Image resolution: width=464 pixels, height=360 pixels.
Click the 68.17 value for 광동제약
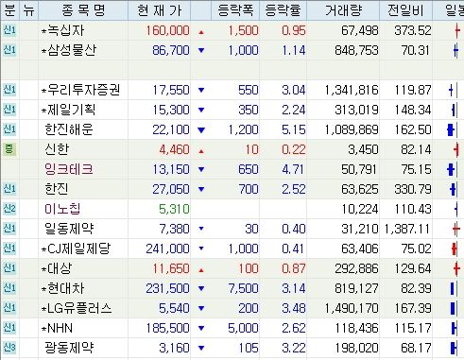[416, 348]
